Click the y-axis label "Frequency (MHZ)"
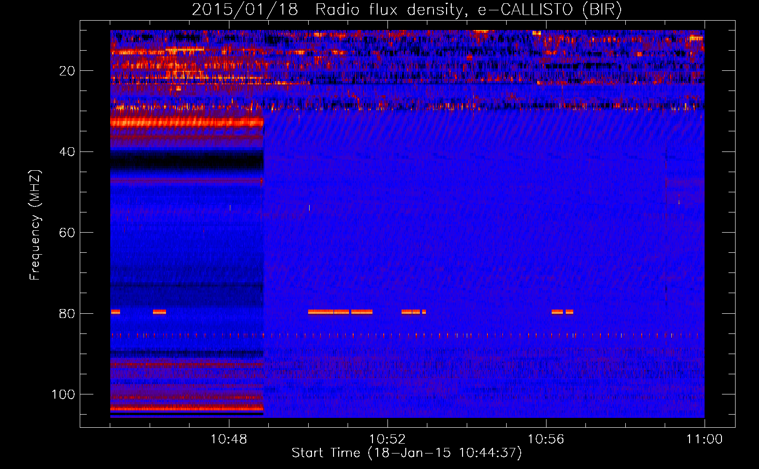 [35, 225]
